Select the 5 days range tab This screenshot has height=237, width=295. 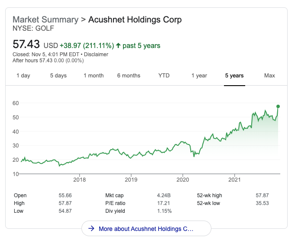coord(58,76)
